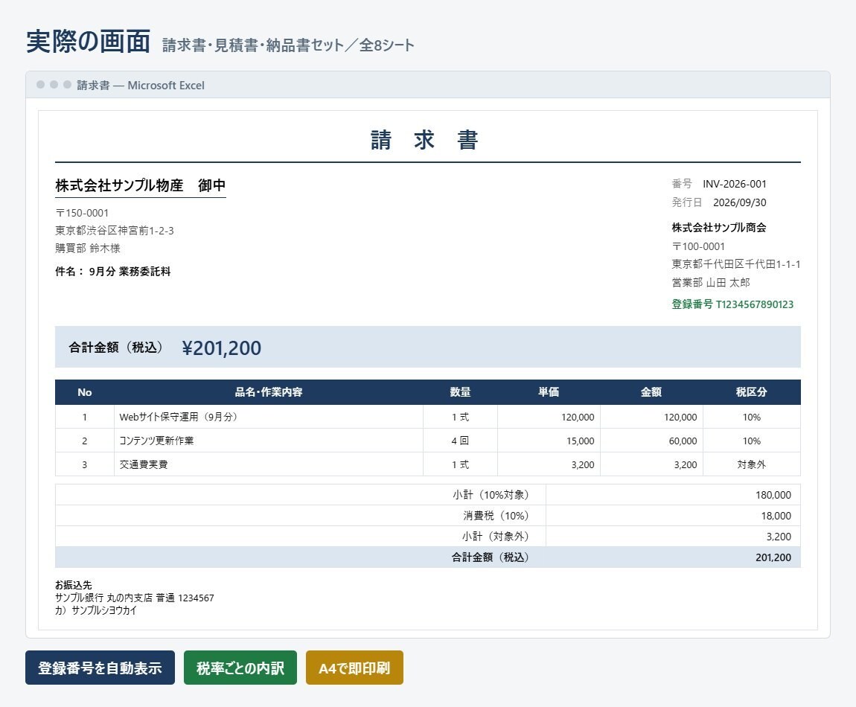Click the 営業部 山田 太郎 line
The width and height of the screenshot is (856, 707).
(711, 282)
